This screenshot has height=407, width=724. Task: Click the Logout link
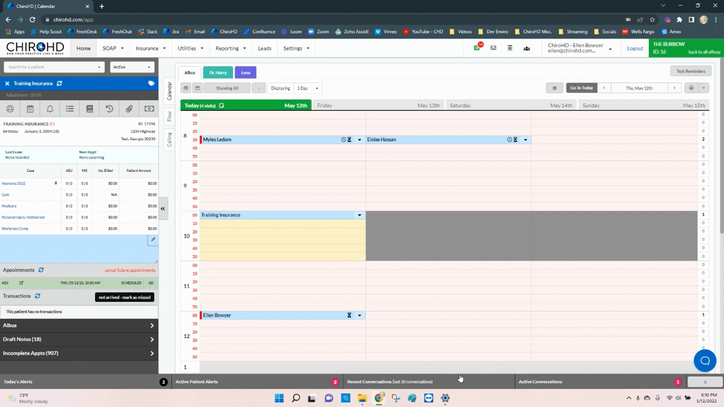pyautogui.click(x=635, y=48)
